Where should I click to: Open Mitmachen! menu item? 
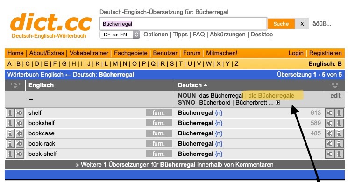coord(222,53)
